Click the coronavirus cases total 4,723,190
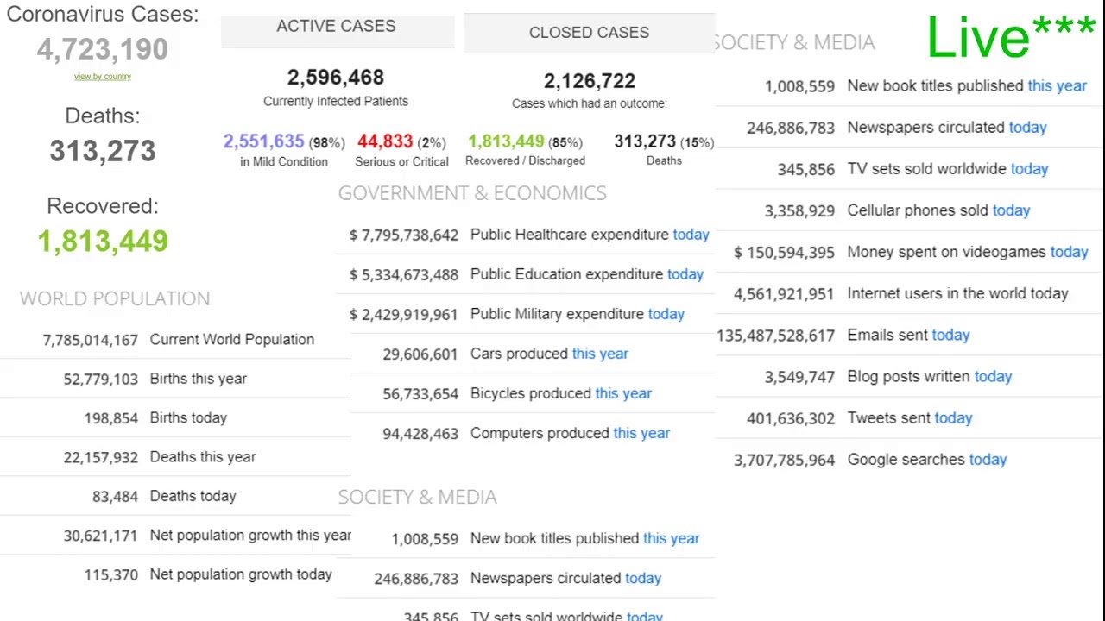This screenshot has width=1105, height=621. [x=102, y=49]
